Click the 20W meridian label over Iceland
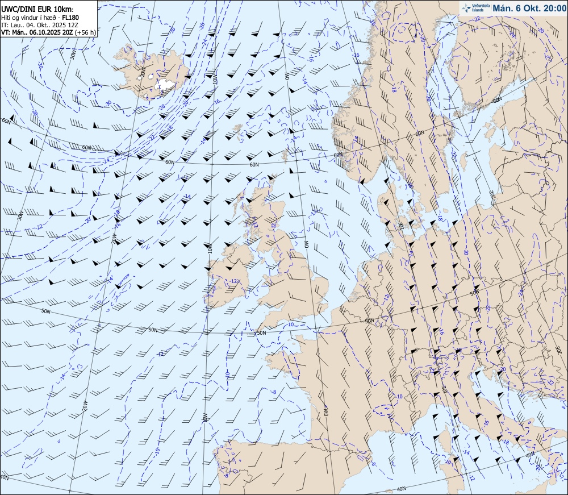This screenshot has width=568, height=495. [143, 72]
